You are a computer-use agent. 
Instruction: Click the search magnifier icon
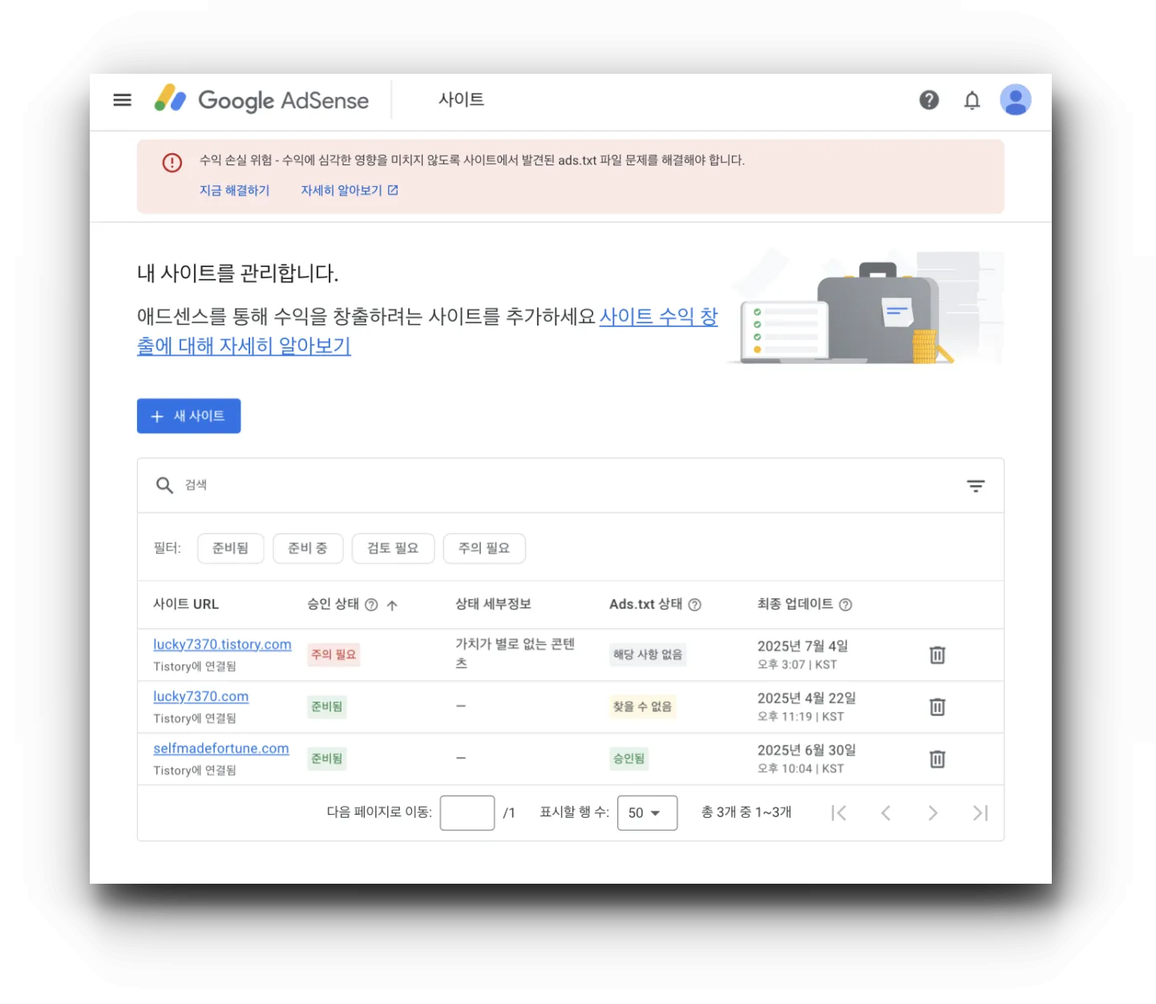click(164, 485)
